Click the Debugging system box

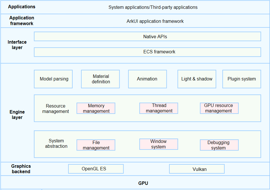pyautogui.click(x=219, y=145)
